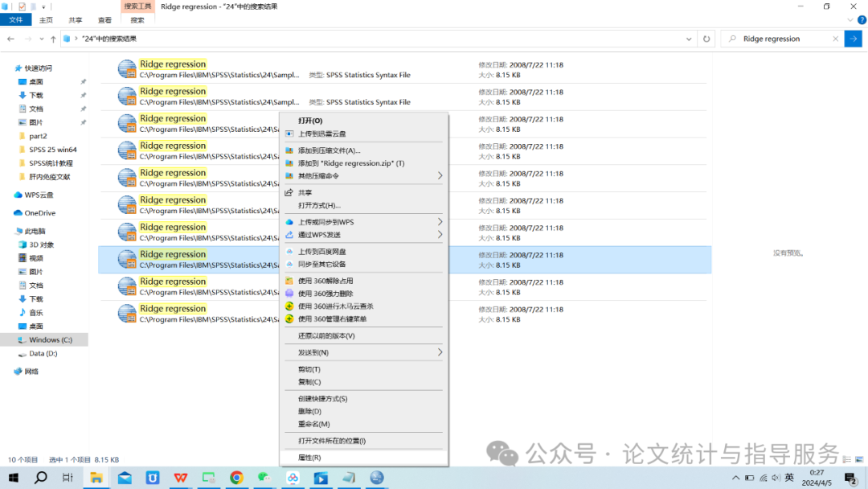This screenshot has height=489, width=868.
Task: Switch to the 搜索 ribbon tab
Action: [137, 20]
